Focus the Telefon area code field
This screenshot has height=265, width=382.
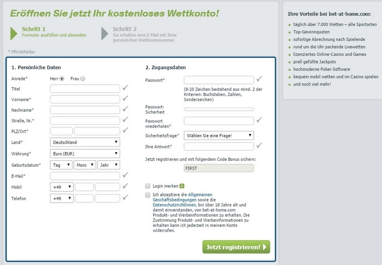pyautogui.click(x=84, y=198)
